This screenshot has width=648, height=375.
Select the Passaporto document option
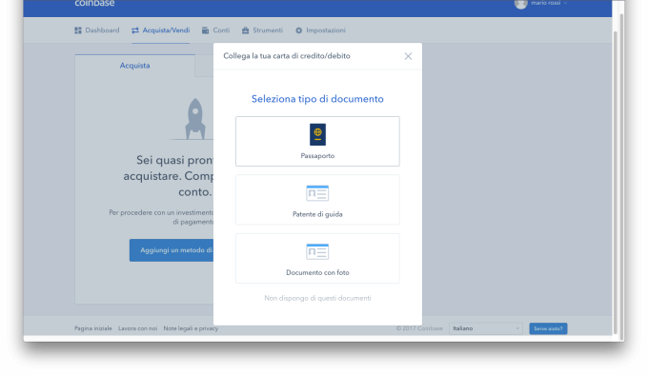(317, 141)
